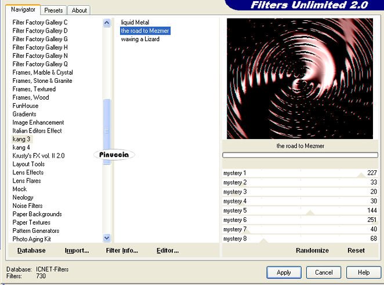This screenshot has height=285, width=384.
Task: Open the Help button
Action: (x=364, y=272)
